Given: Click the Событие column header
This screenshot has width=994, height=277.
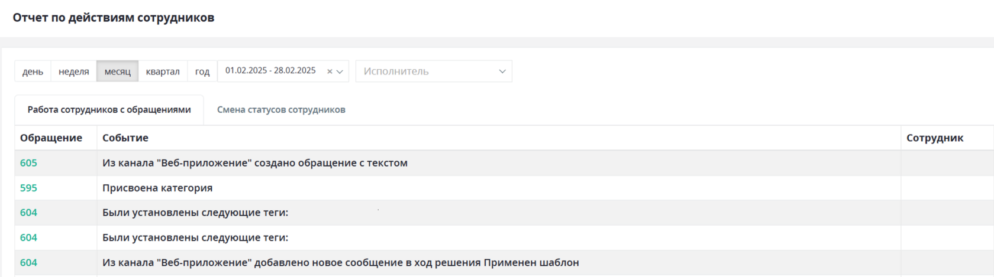Looking at the screenshot, I should [125, 138].
